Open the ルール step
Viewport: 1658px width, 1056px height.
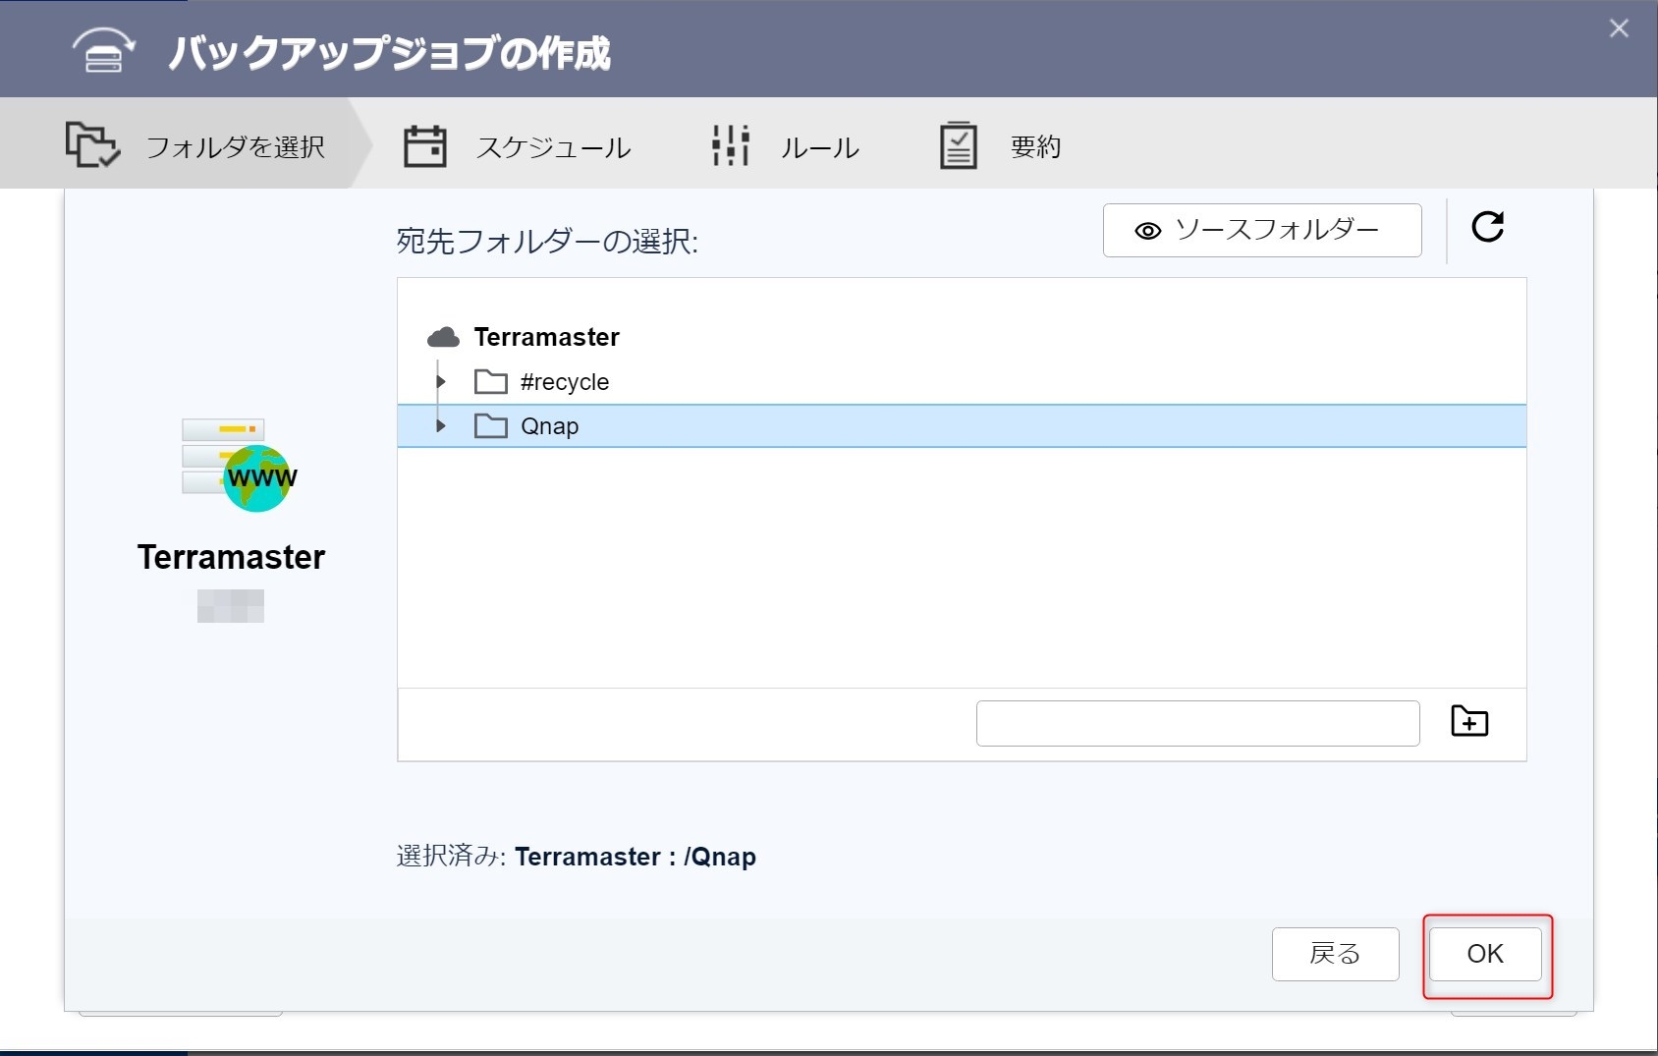pyautogui.click(x=819, y=147)
